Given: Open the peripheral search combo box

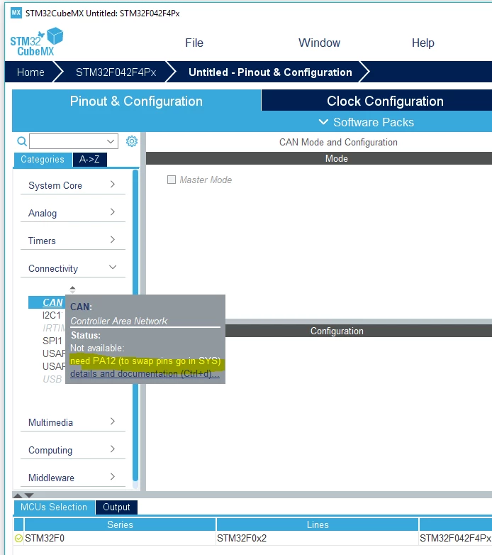Looking at the screenshot, I should click(x=74, y=141).
